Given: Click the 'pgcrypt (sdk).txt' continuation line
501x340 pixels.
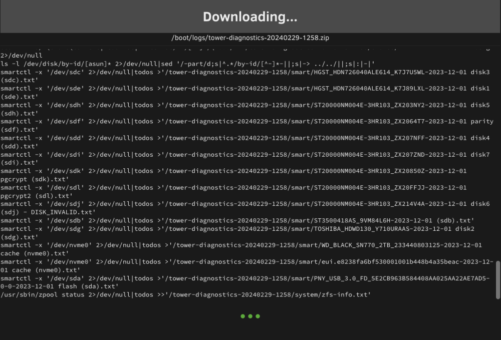Looking at the screenshot, I should point(35,179).
